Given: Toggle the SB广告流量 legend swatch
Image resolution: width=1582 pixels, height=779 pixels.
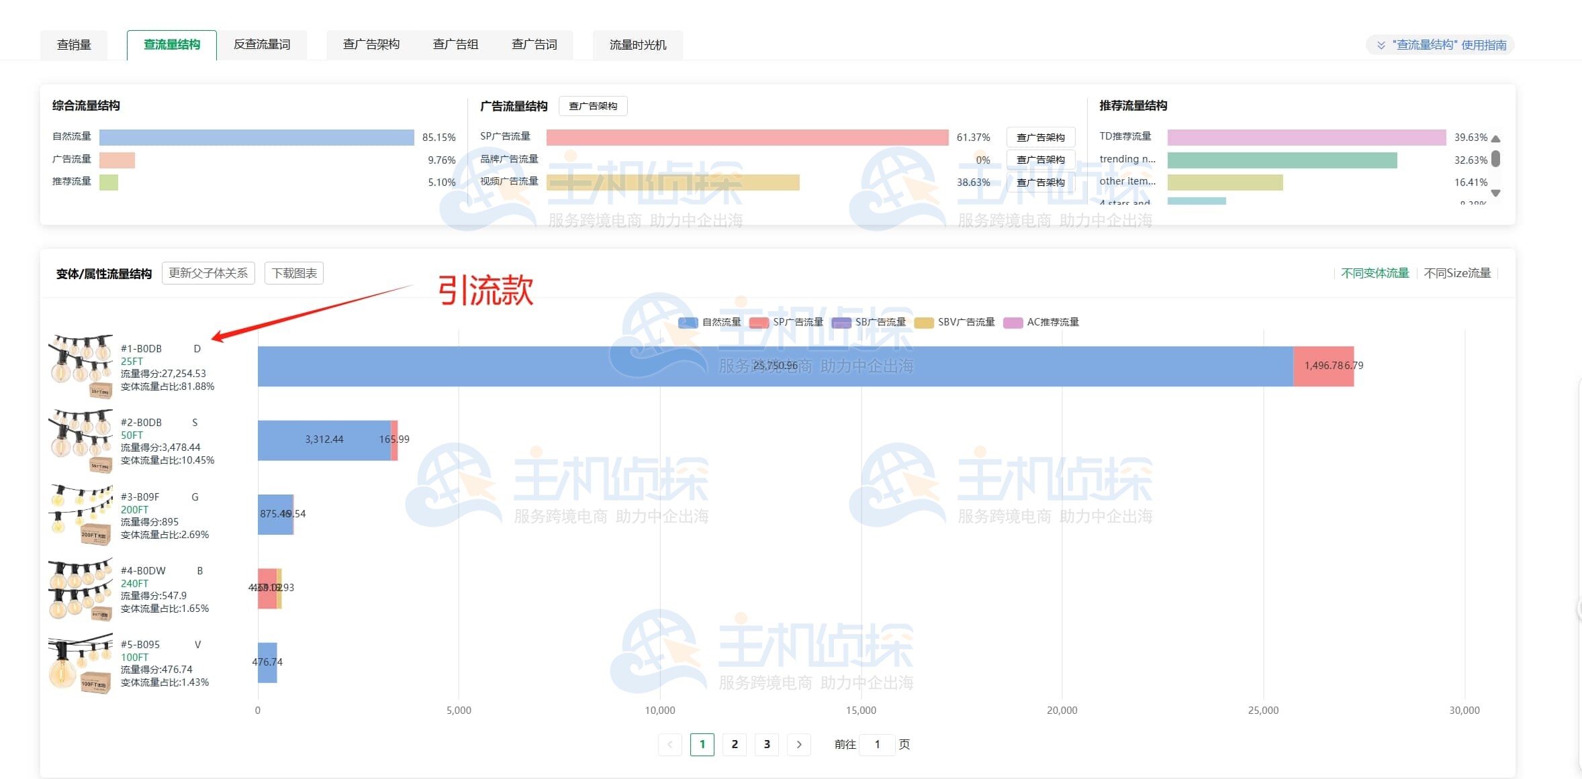Looking at the screenshot, I should (x=841, y=323).
